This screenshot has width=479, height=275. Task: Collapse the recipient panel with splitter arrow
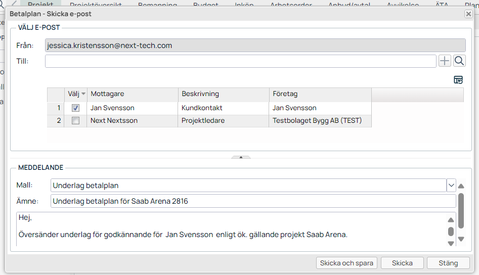(x=241, y=157)
